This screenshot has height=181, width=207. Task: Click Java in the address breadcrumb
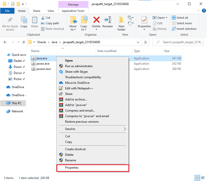54,42
